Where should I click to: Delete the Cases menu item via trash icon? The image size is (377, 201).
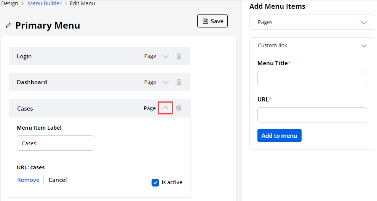(179, 108)
